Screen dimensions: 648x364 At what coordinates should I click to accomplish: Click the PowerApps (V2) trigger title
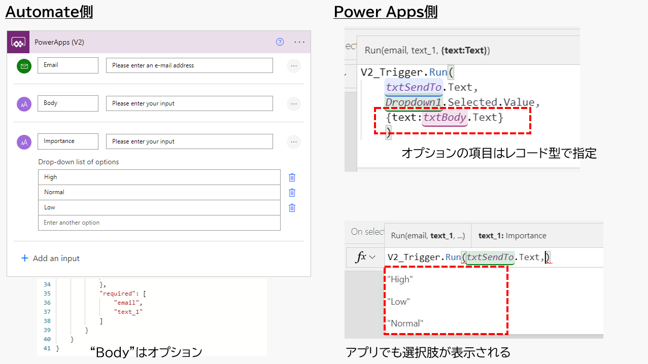tap(59, 42)
